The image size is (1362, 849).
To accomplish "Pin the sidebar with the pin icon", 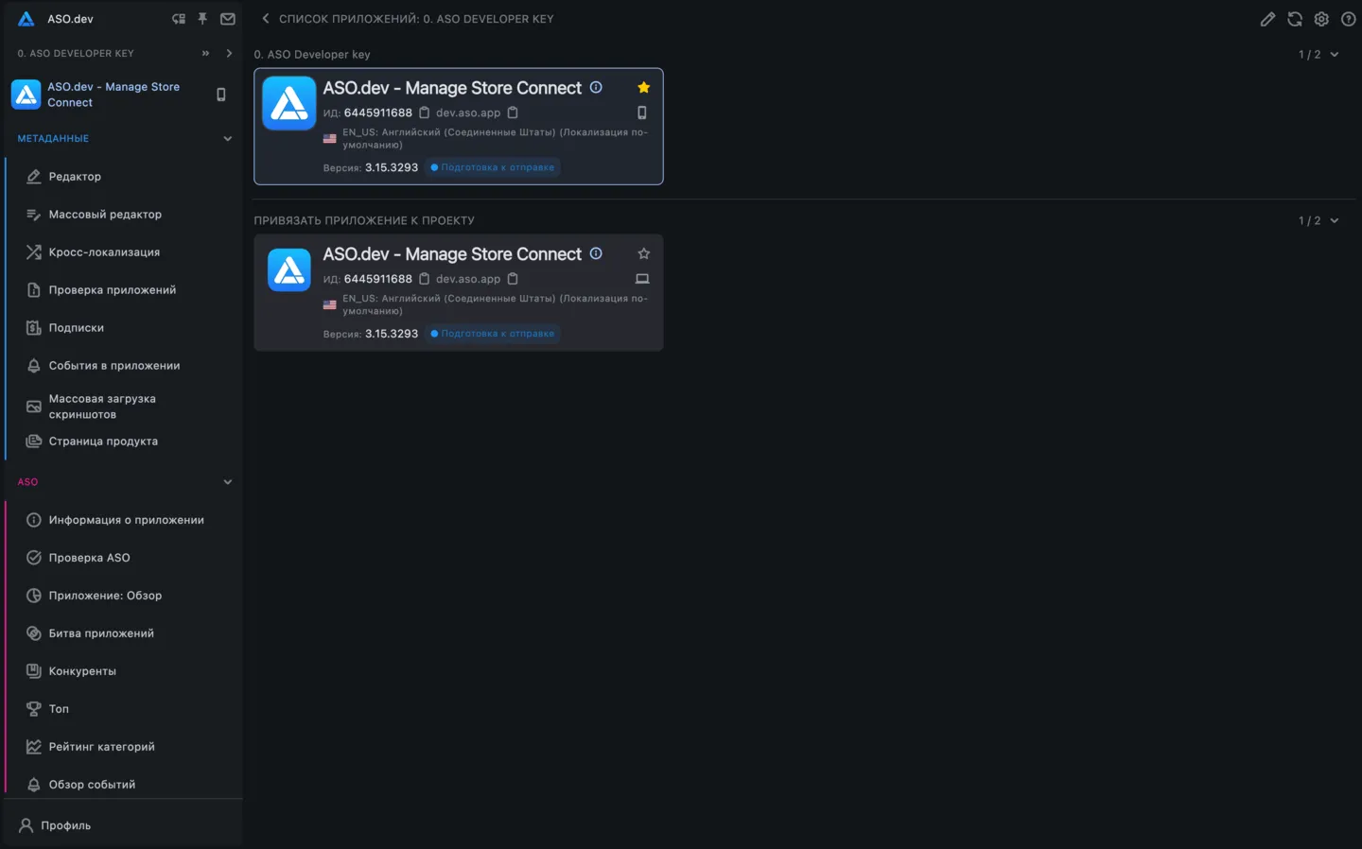I will [202, 19].
